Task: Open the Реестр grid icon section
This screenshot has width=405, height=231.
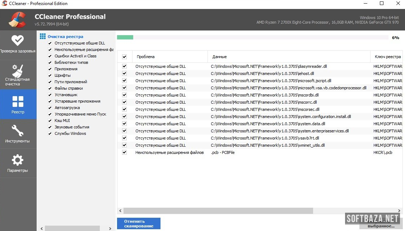Action: point(18,102)
